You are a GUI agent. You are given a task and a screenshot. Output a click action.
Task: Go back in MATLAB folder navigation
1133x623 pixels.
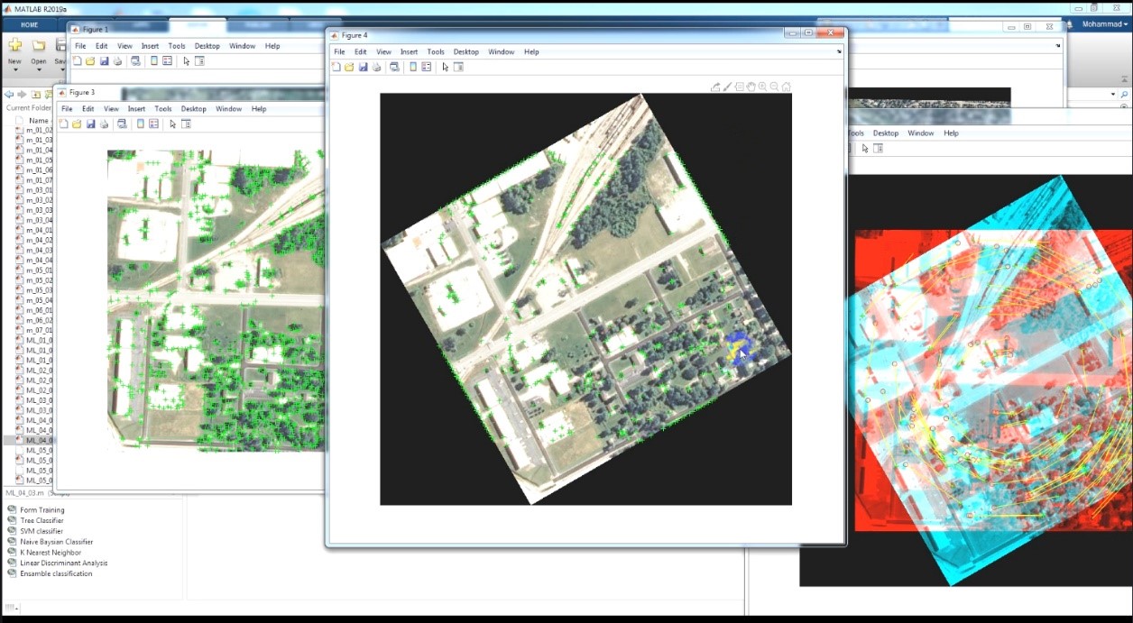tap(8, 94)
